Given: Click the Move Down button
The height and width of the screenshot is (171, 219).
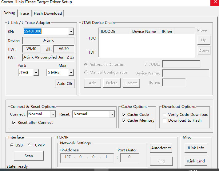Looking at the screenshot, I should pyautogui.click(x=204, y=51).
